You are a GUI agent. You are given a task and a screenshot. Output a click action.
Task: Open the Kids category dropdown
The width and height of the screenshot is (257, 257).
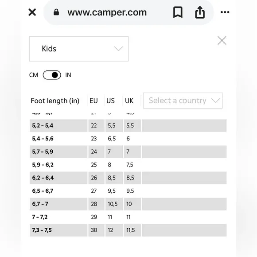coord(79,49)
